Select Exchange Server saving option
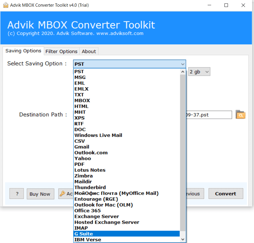 click(127, 217)
